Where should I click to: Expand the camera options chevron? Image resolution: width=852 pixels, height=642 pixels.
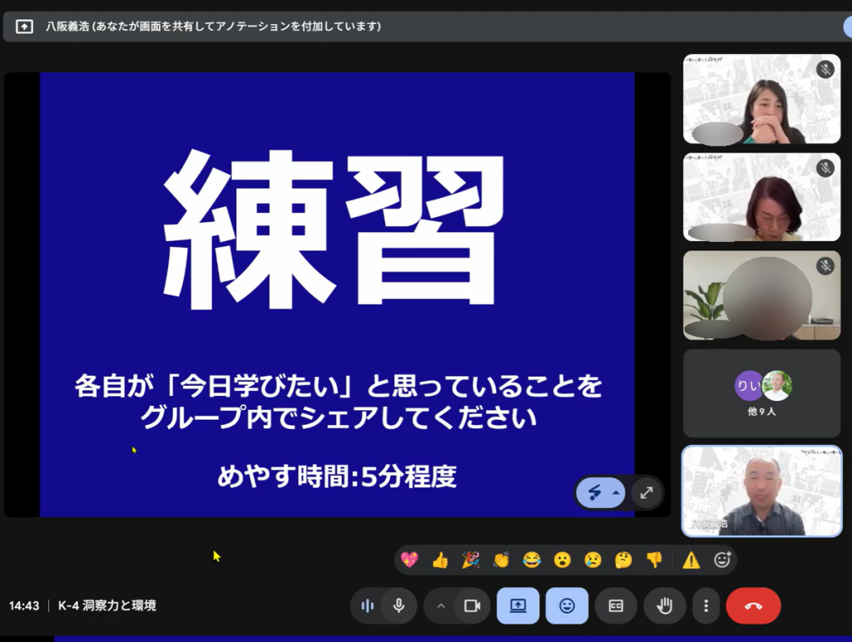[441, 605]
